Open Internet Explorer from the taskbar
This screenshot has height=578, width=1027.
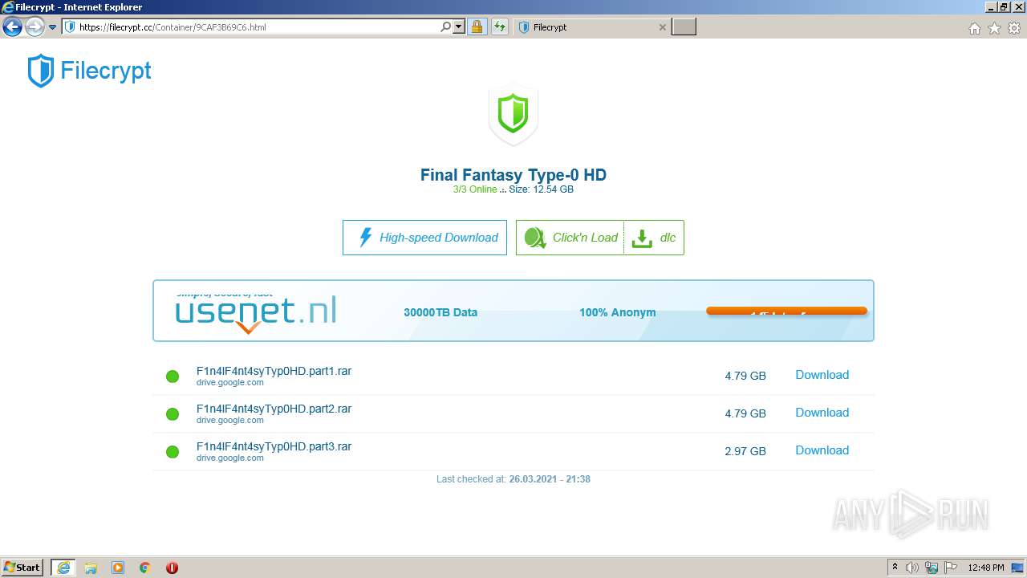63,568
